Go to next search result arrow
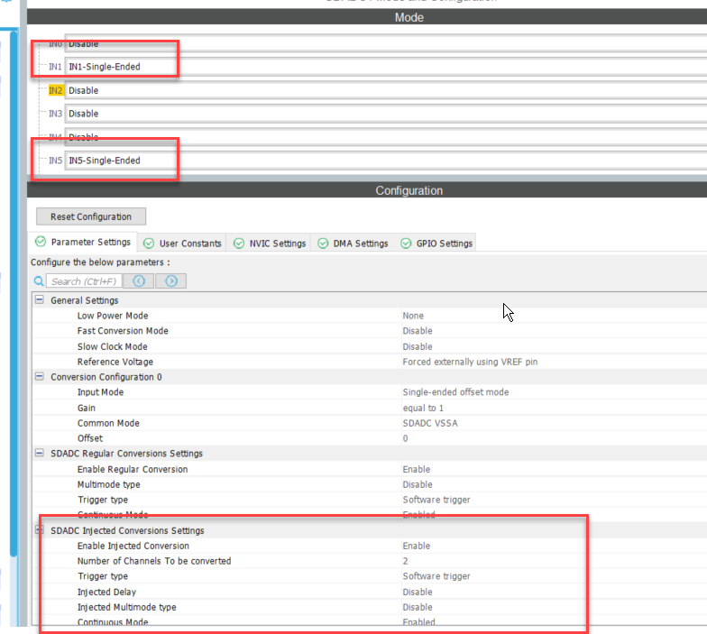 tap(171, 281)
